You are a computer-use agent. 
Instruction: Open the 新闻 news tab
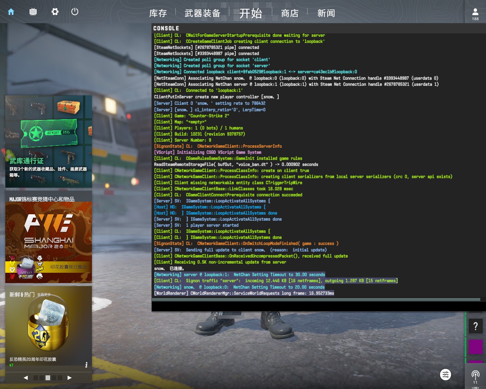click(x=326, y=13)
